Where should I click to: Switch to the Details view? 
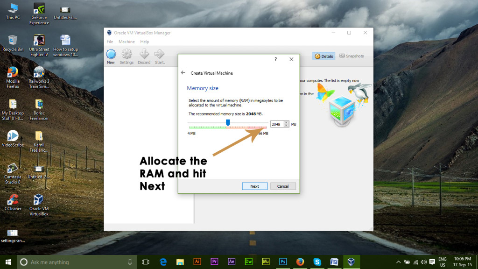324,56
